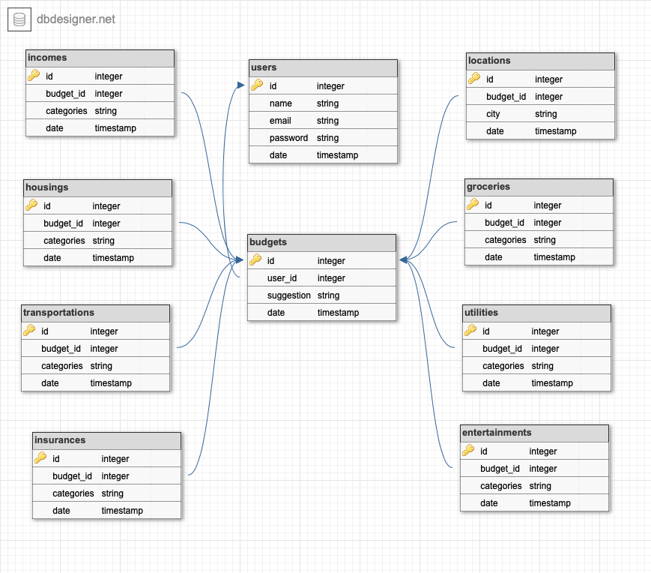
Task: Click the key icon in insurances table
Action: pyautogui.click(x=40, y=458)
